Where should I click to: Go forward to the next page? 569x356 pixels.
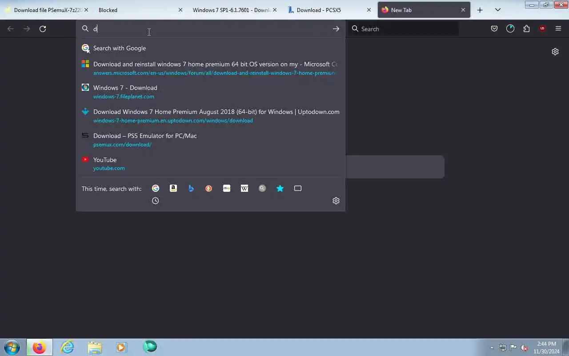point(27,28)
